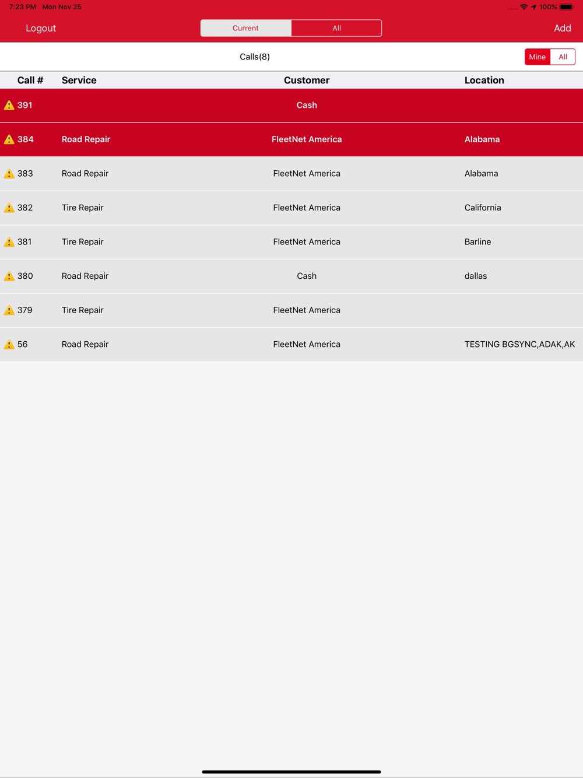The image size is (583, 778).
Task: Click warning icon for call 56
Action: coord(9,345)
